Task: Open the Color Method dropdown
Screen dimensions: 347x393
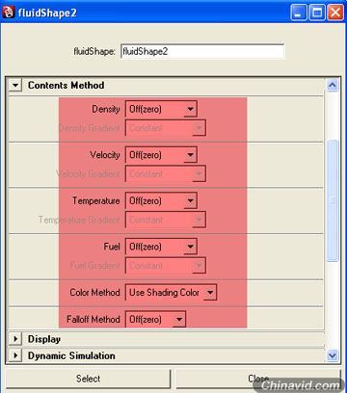Action: [x=171, y=293]
